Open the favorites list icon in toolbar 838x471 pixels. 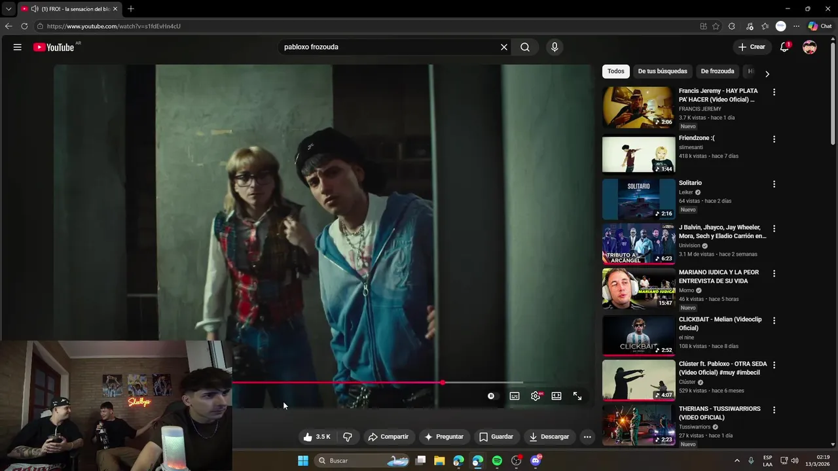(x=765, y=26)
